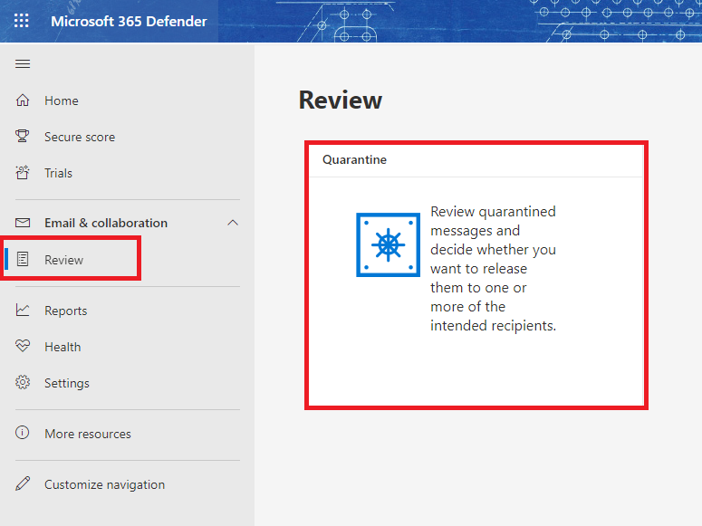Click the Secure score trophy icon

[23, 137]
